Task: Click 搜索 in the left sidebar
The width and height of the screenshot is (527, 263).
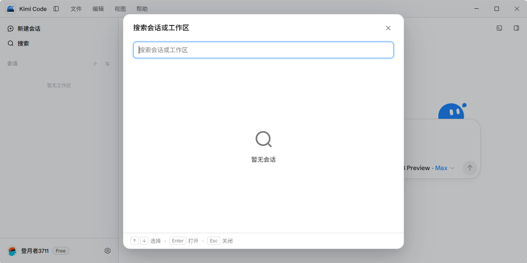Action: point(18,43)
